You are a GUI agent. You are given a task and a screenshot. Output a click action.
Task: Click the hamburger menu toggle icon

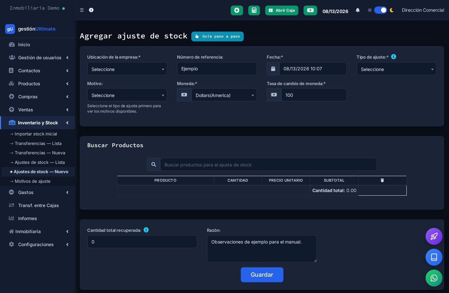pyautogui.click(x=82, y=10)
